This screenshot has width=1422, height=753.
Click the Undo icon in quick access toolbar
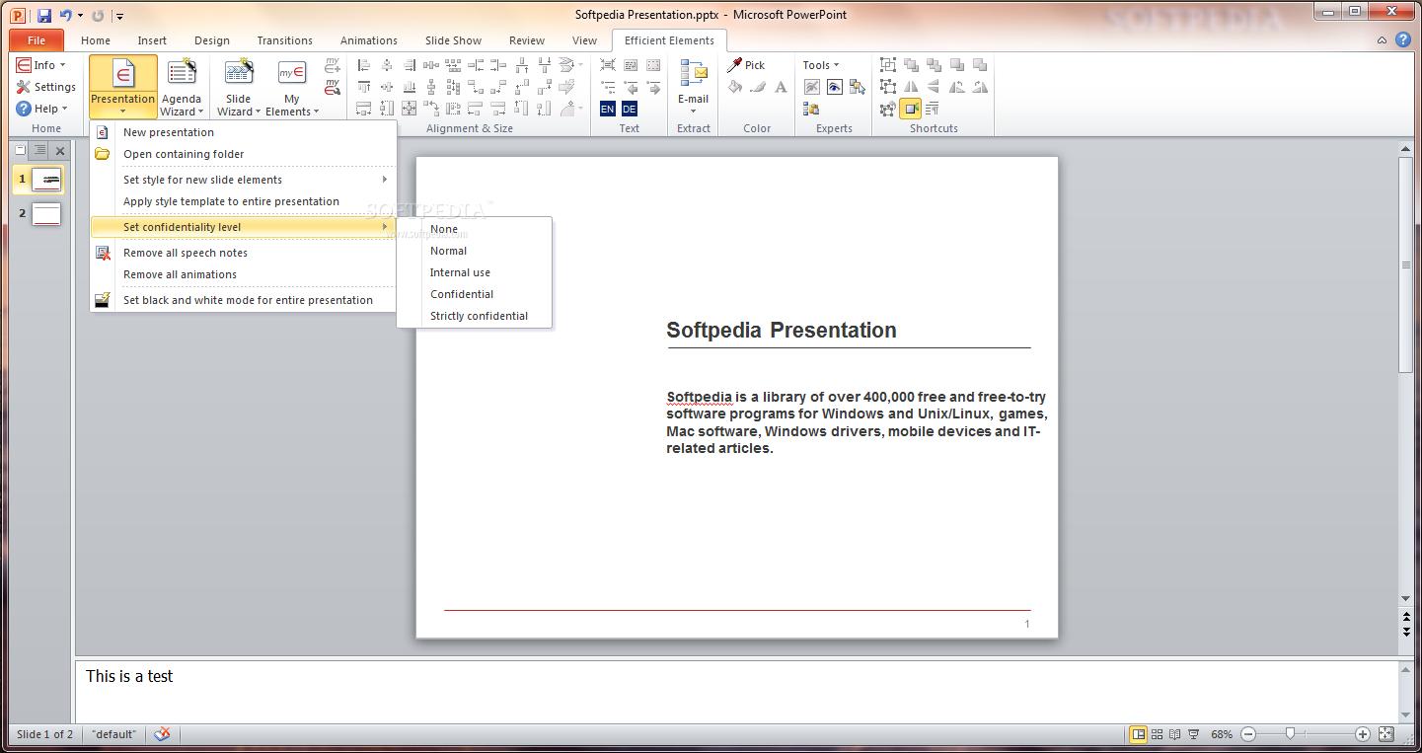point(66,15)
